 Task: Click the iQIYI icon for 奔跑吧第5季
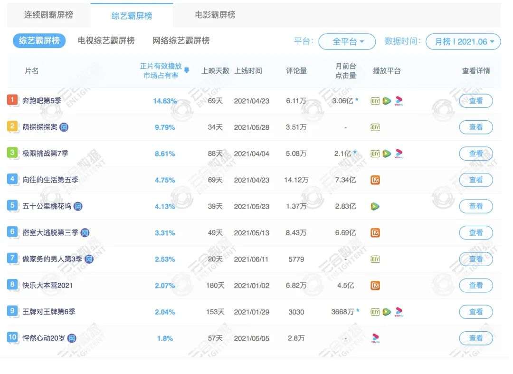point(375,101)
